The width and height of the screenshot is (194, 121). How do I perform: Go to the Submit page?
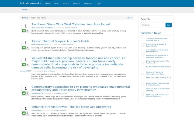[x=66, y=3]
